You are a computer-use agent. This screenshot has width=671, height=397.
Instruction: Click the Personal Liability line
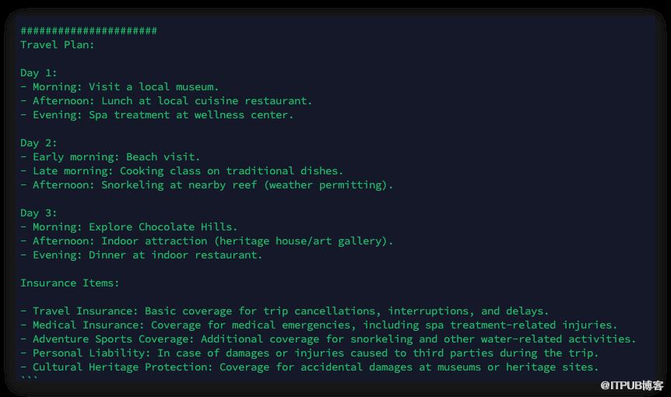pos(310,353)
